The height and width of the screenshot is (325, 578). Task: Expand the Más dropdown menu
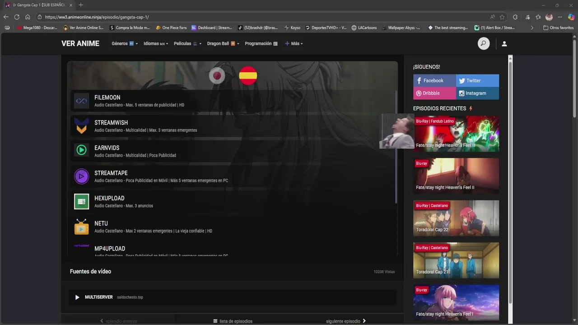pos(294,44)
